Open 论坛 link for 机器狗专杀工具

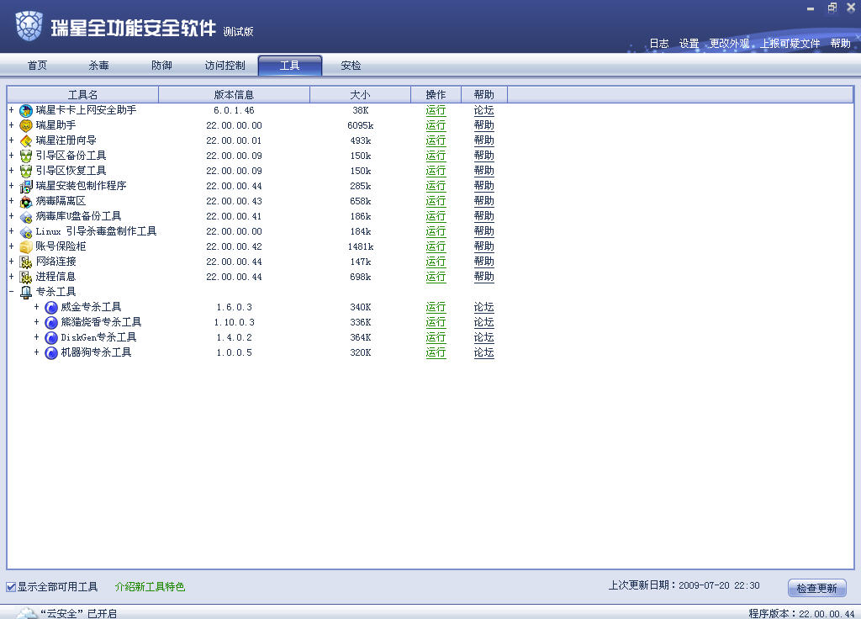click(483, 352)
